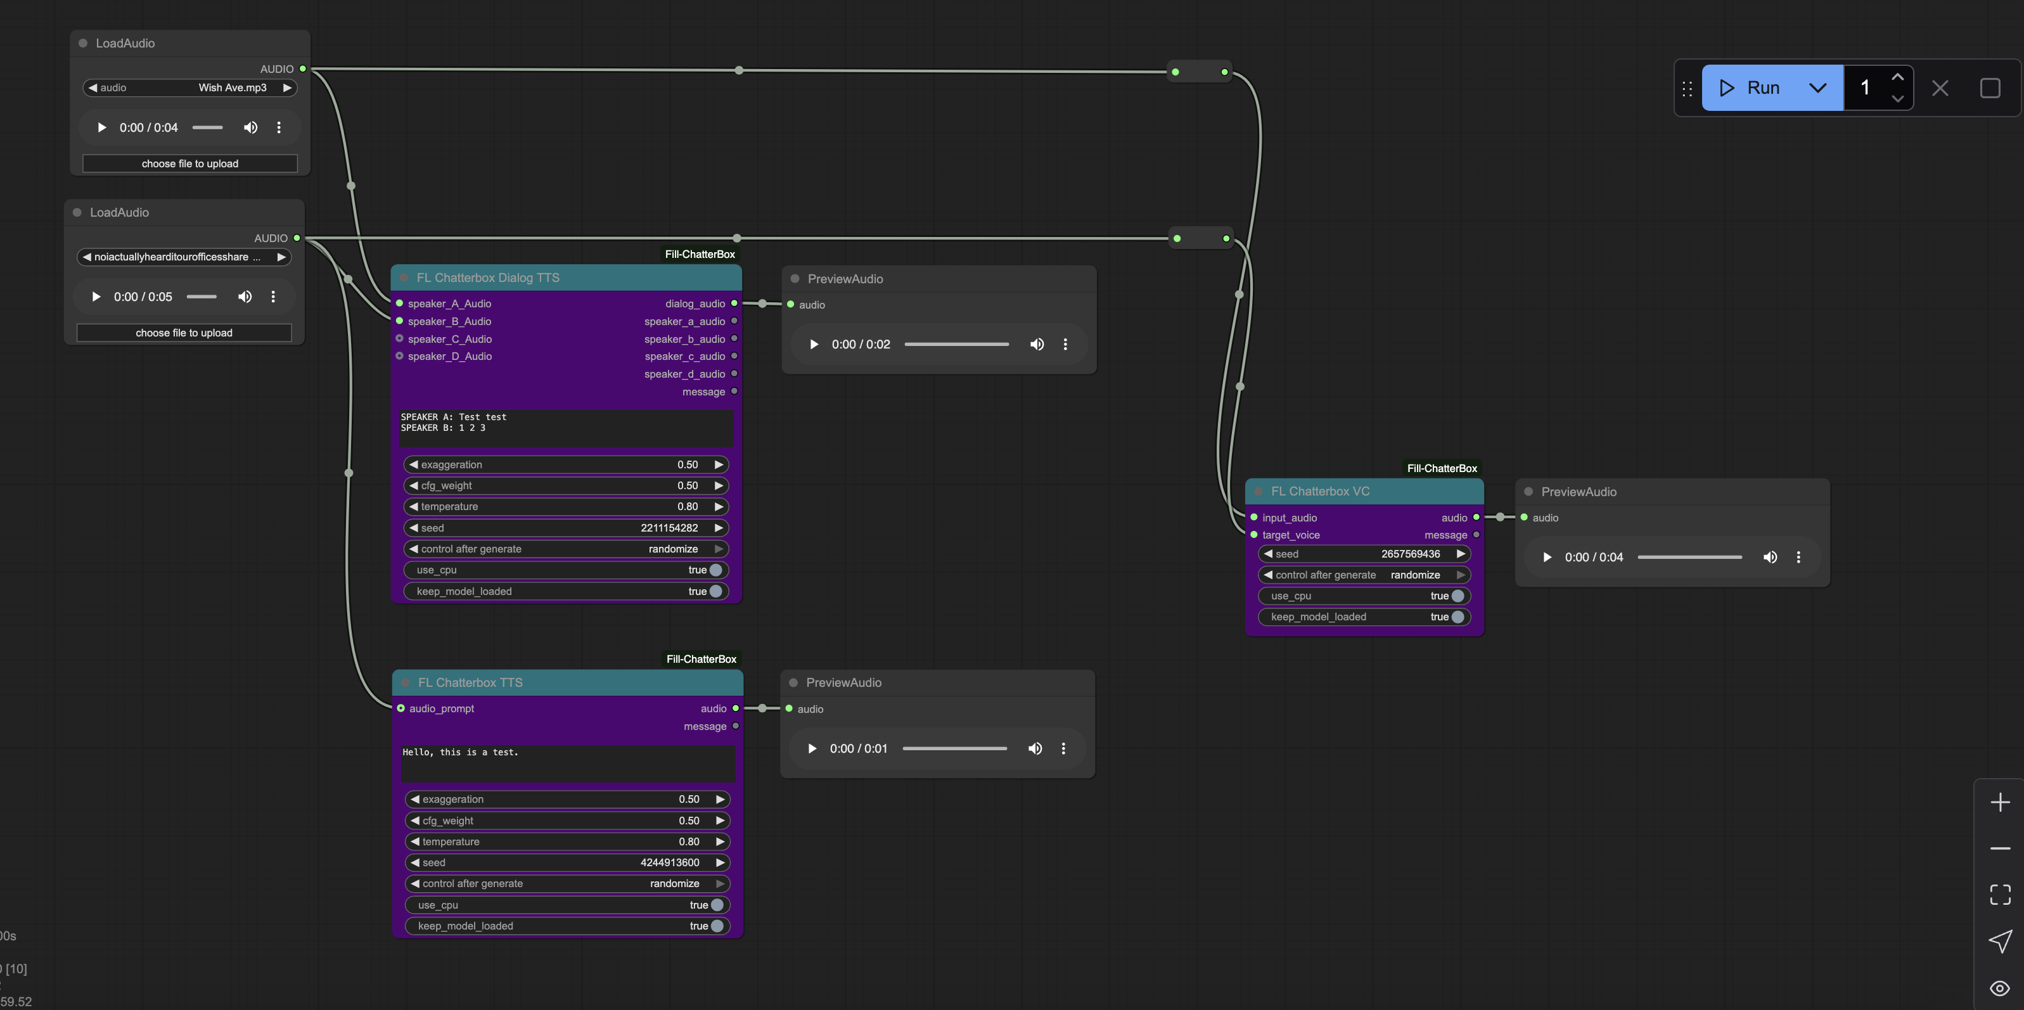Toggle use_cpu in FL Chatterbox TTS
The width and height of the screenshot is (2024, 1010).
coord(717,905)
